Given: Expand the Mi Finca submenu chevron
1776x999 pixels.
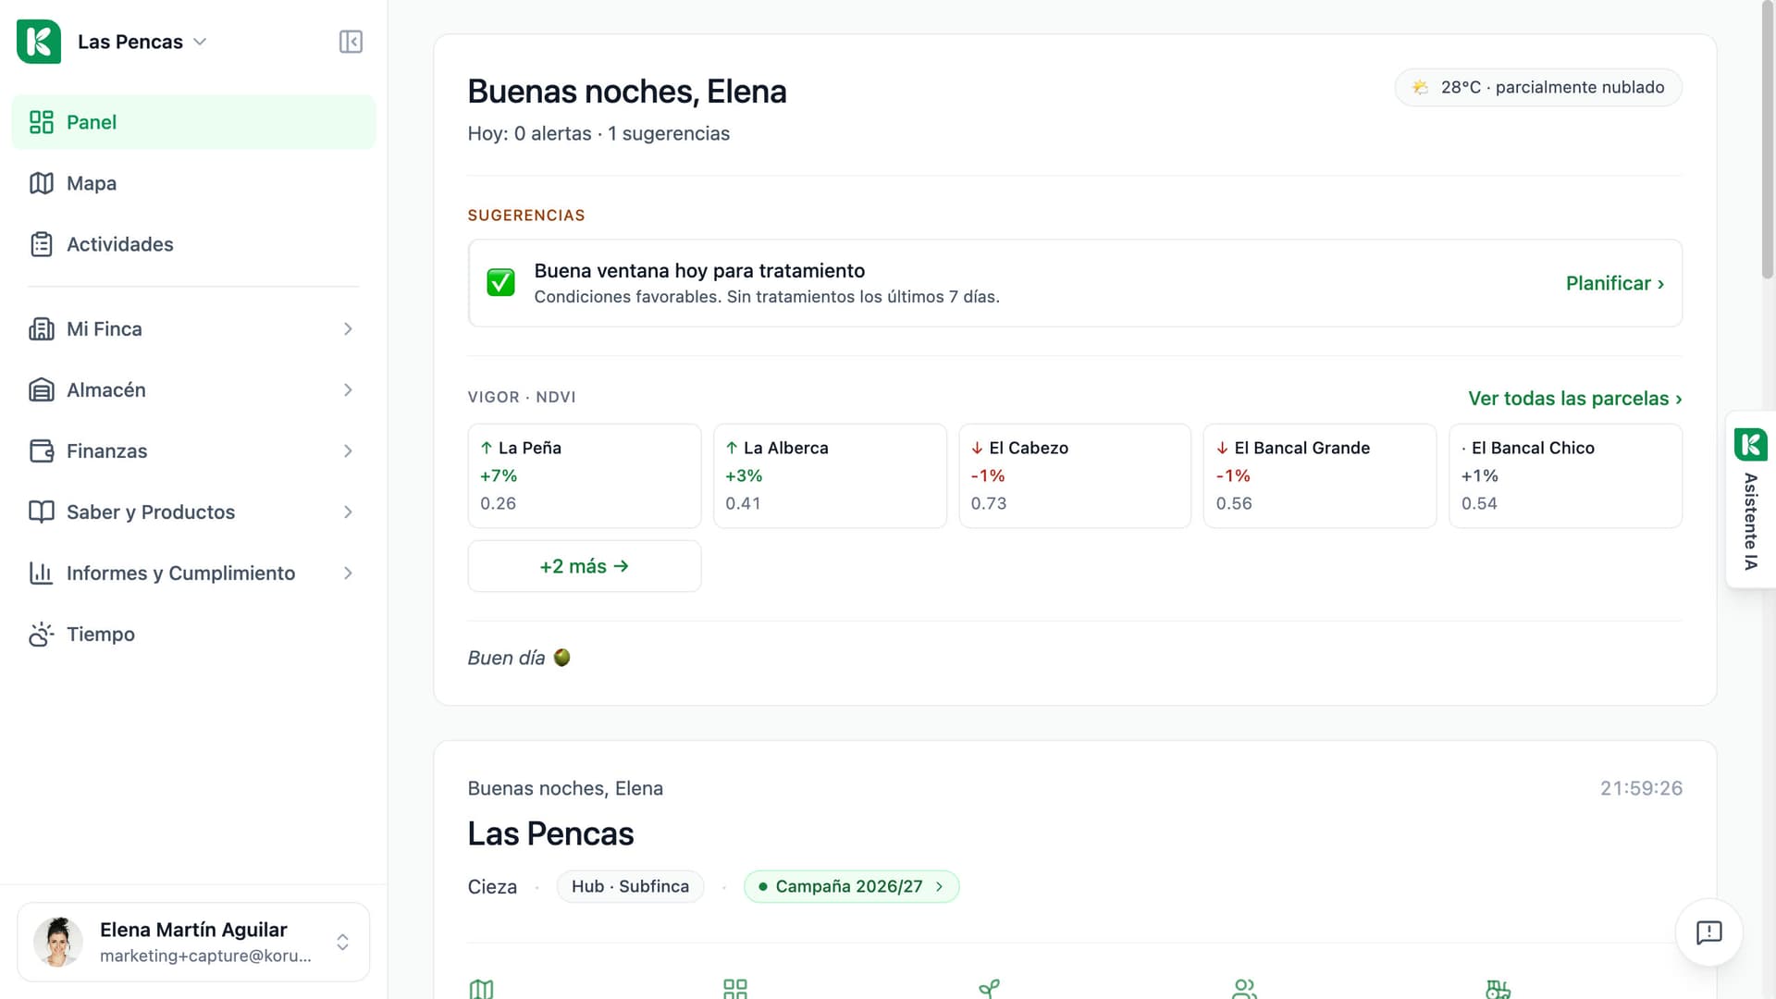Looking at the screenshot, I should pyautogui.click(x=348, y=329).
